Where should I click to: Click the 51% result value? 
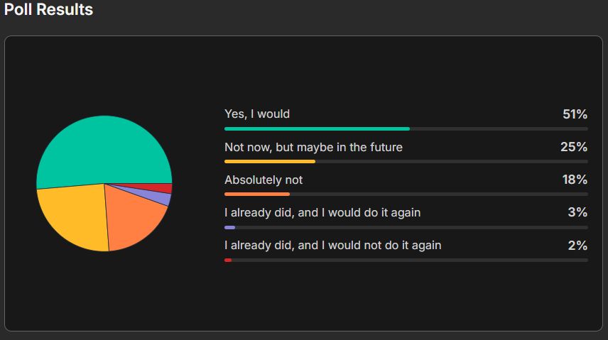tap(575, 114)
